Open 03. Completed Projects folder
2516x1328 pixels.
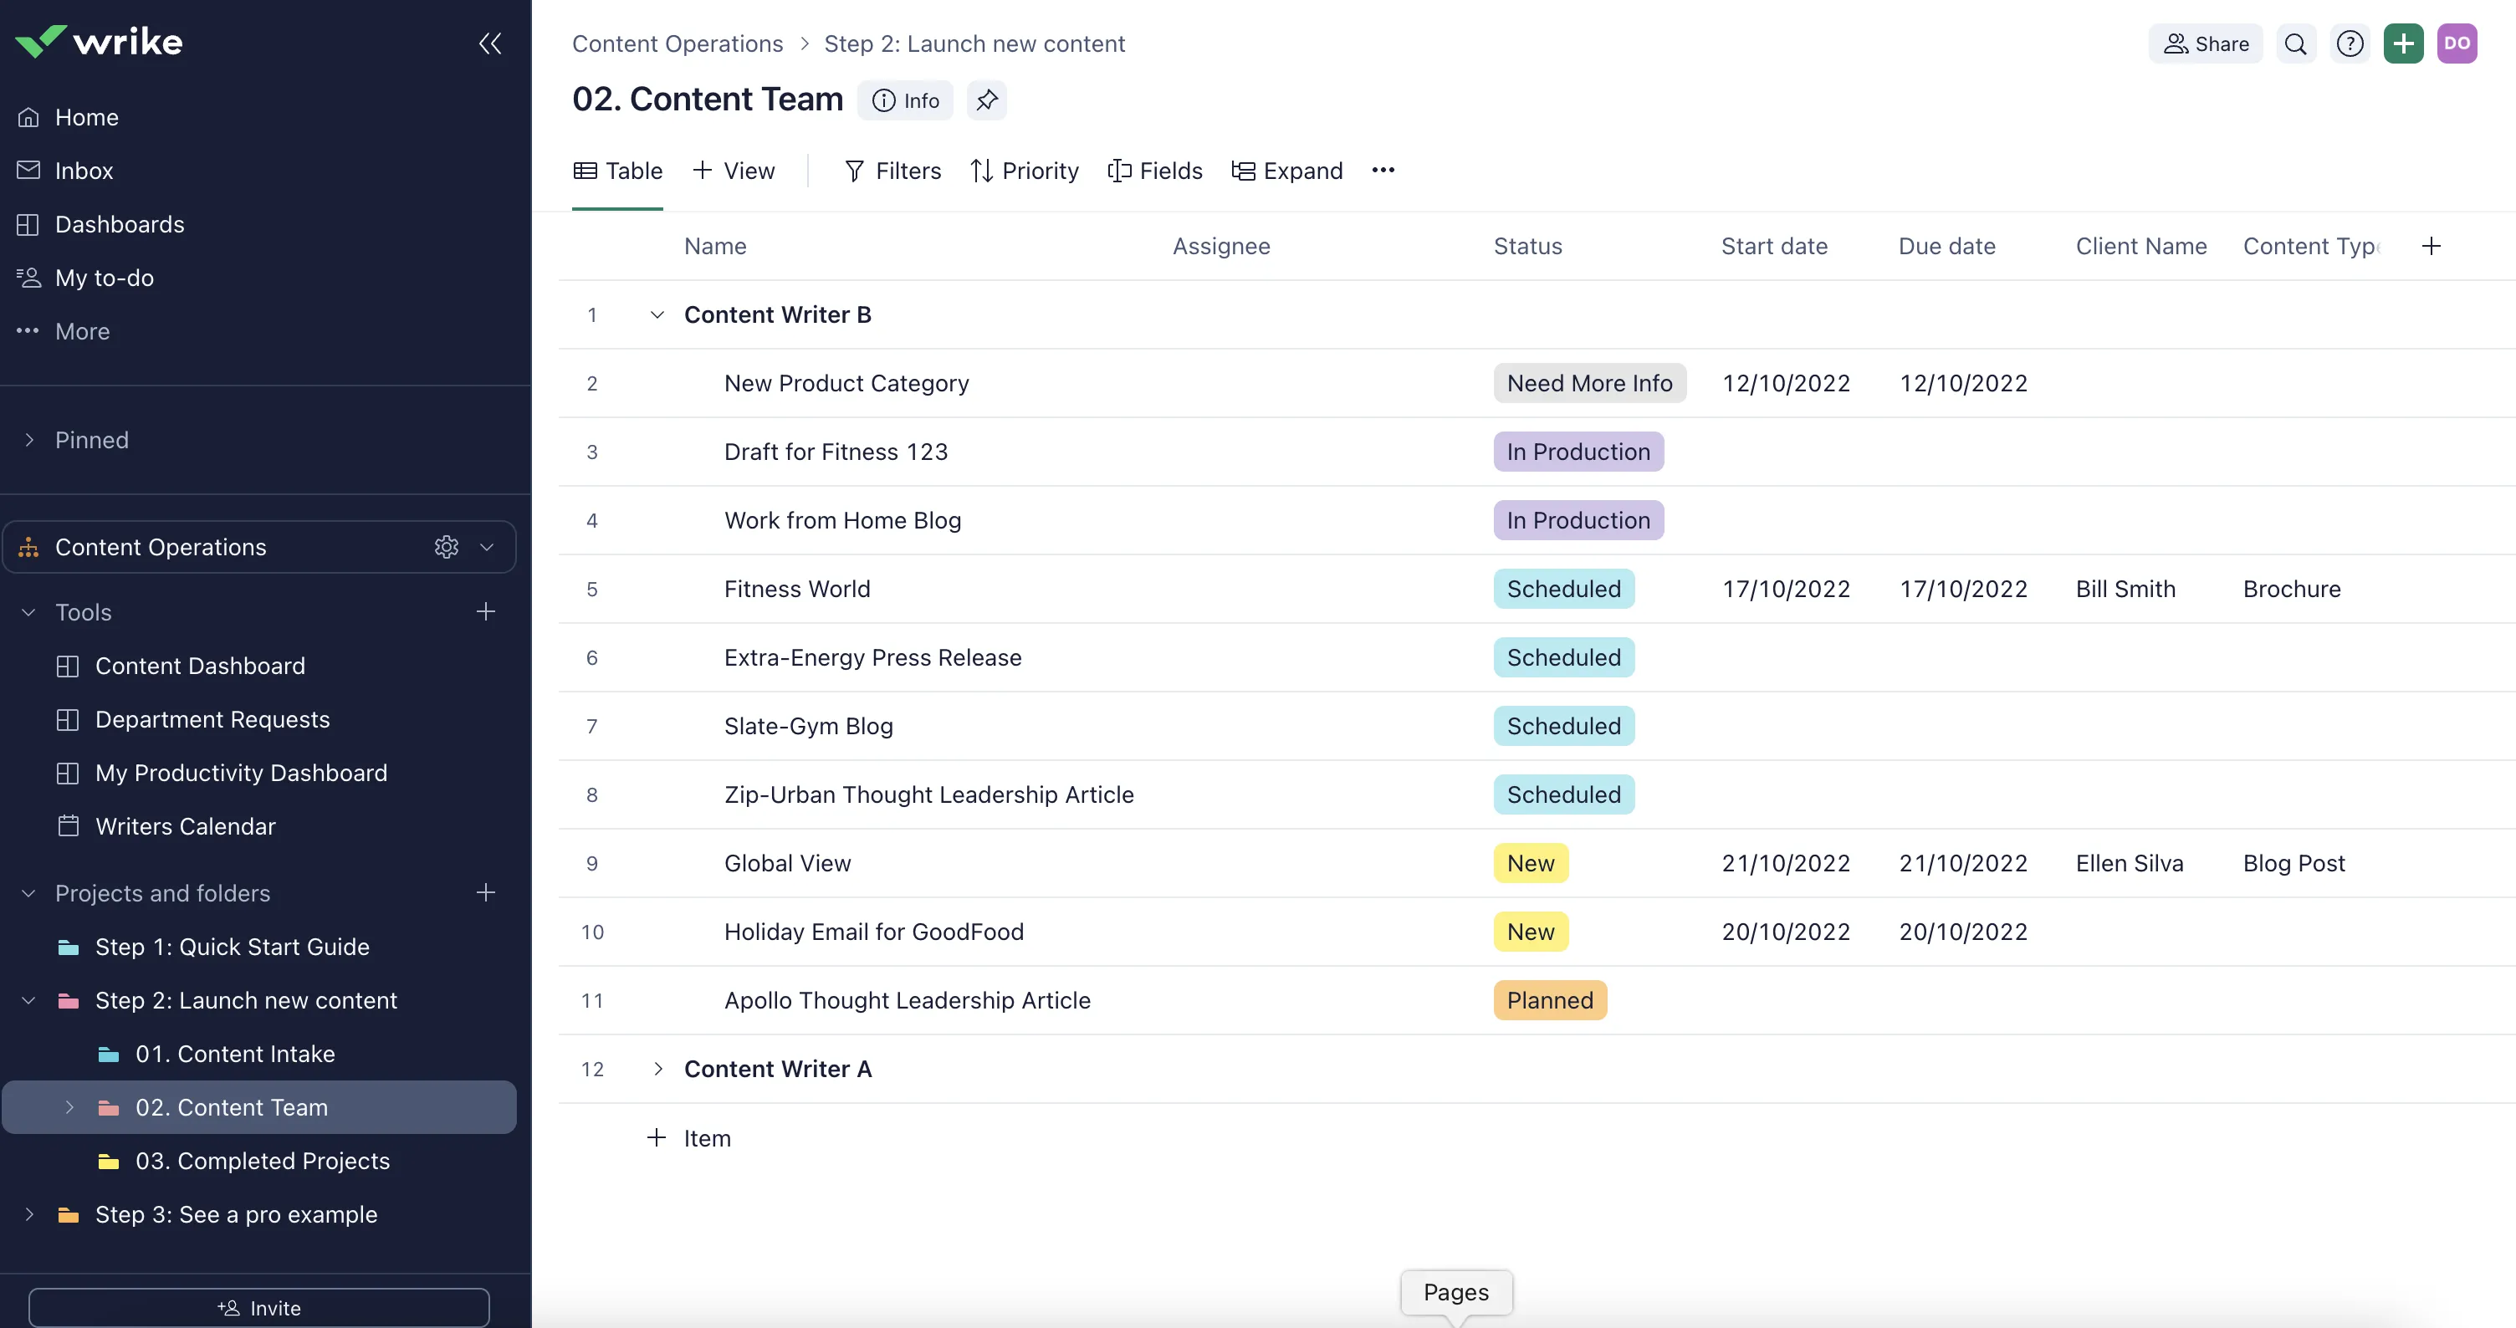(263, 1161)
